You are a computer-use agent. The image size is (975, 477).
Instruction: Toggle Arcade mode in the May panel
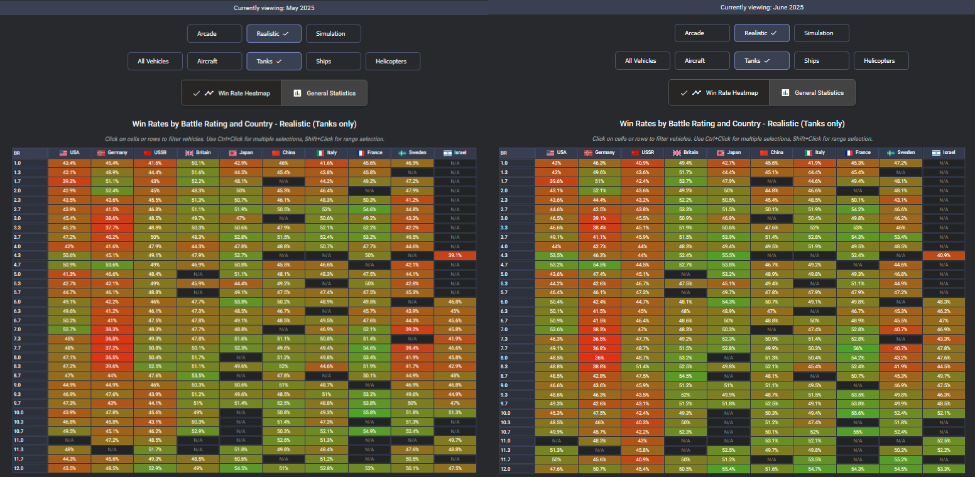click(215, 33)
